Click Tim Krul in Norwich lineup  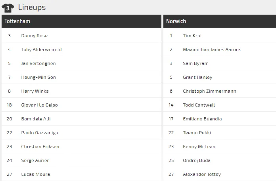(x=192, y=36)
